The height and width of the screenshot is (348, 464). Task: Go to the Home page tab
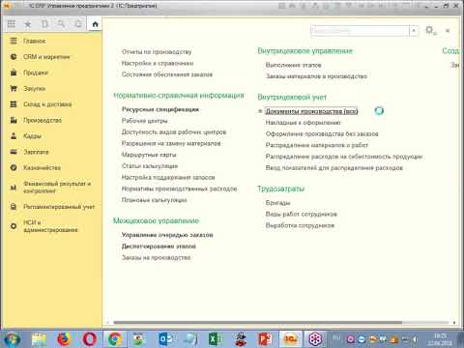point(95,24)
